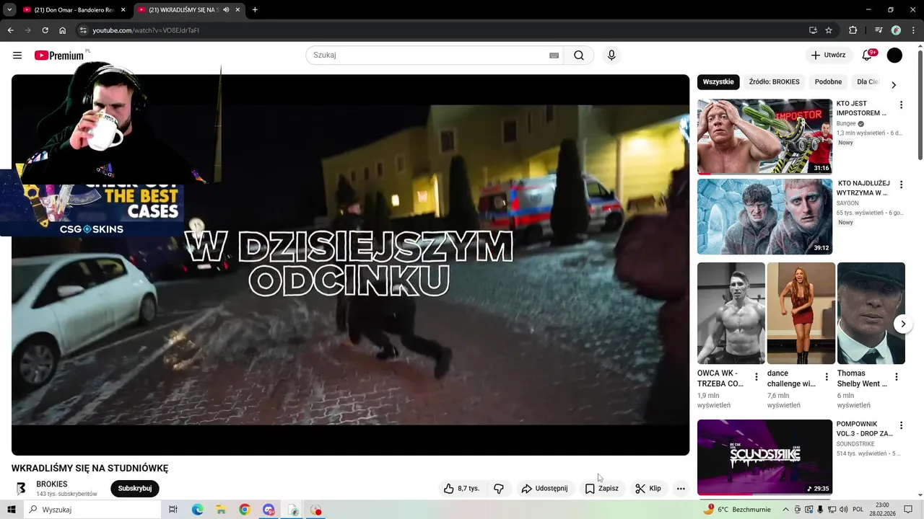924x519 pixels.
Task: Open the browser home page button
Action: pyautogui.click(x=62, y=30)
